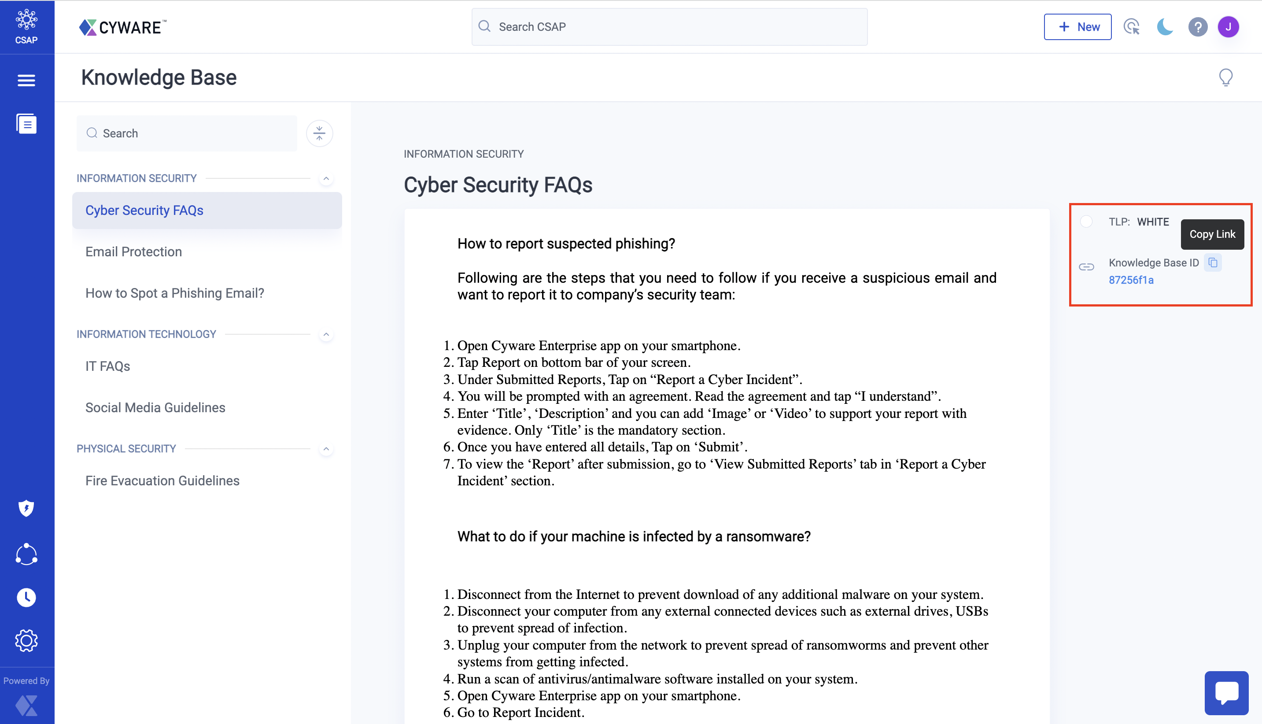
Task: Toggle dark mode with moon icon
Action: tap(1165, 27)
